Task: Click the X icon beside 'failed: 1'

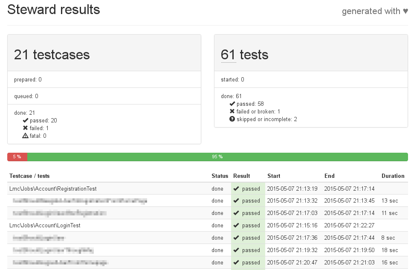Action: click(26, 128)
